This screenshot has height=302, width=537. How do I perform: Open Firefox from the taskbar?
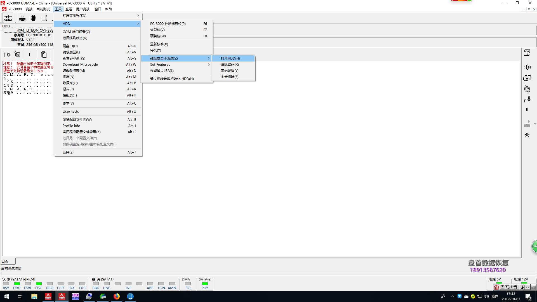point(117,296)
